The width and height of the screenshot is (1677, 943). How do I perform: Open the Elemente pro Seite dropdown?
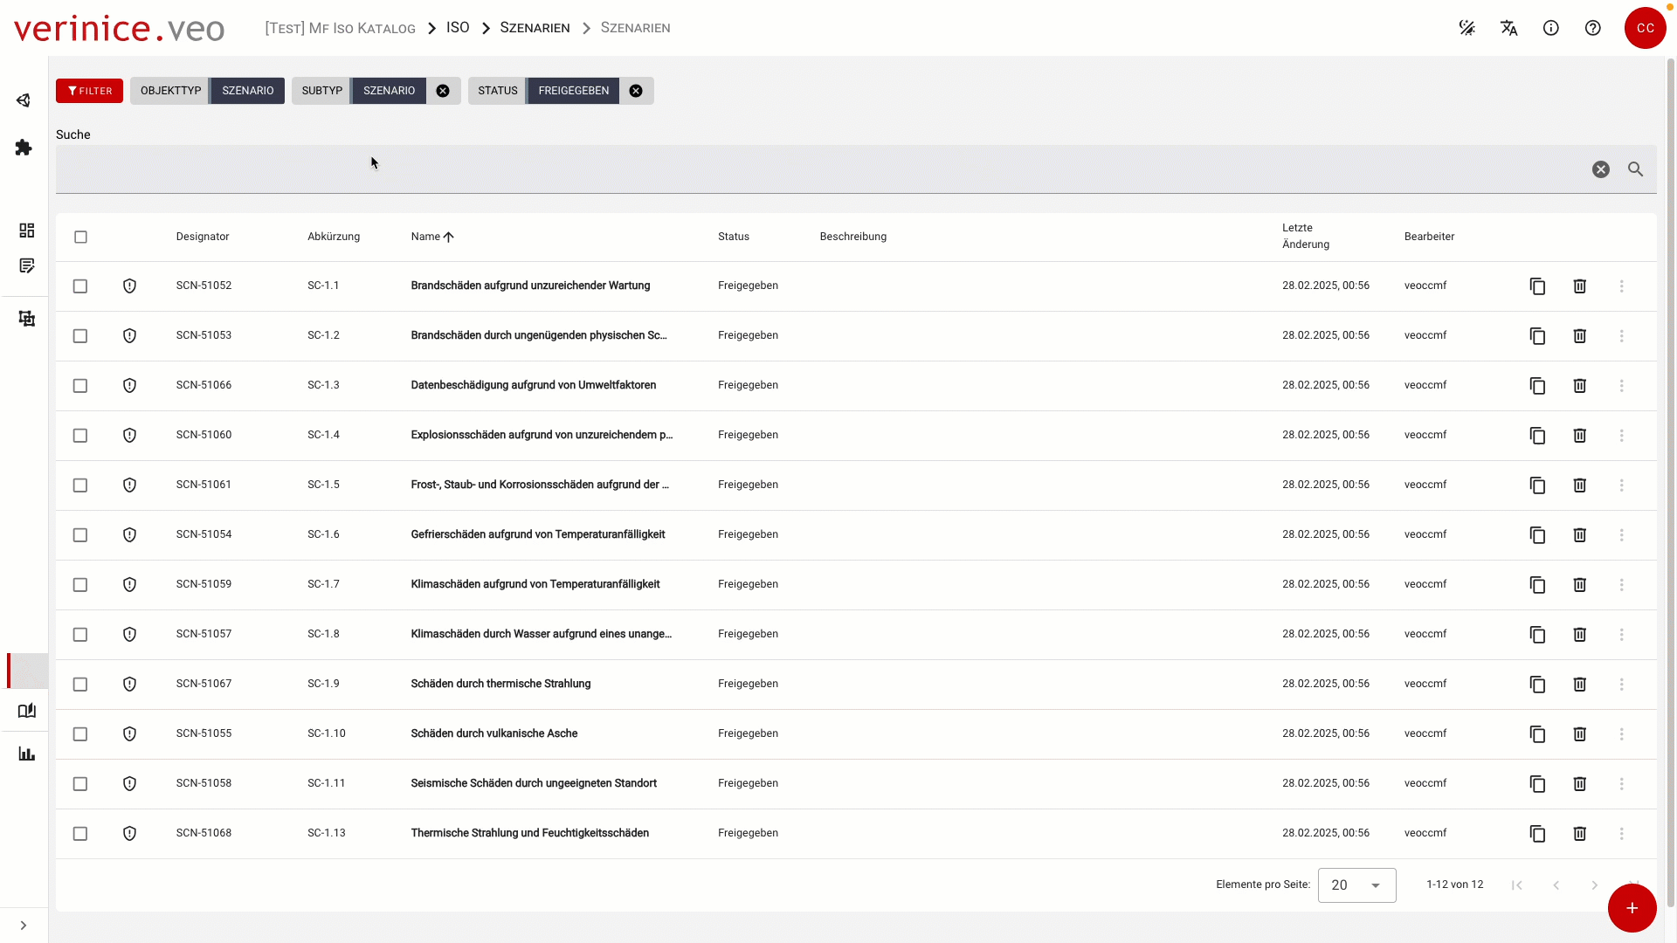click(1356, 885)
